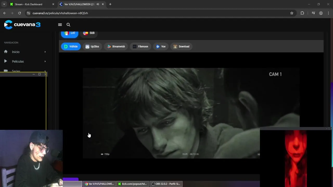Expand the Peliculas submenu arrow
The width and height of the screenshot is (333, 187).
[x=45, y=62]
